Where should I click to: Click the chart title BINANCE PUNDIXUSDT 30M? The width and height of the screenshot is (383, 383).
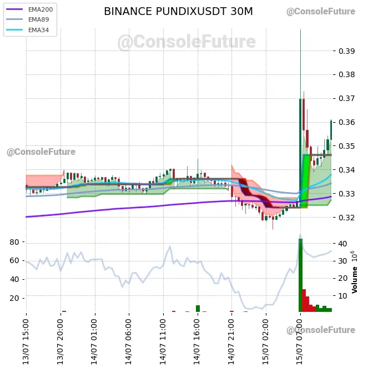[x=178, y=12]
